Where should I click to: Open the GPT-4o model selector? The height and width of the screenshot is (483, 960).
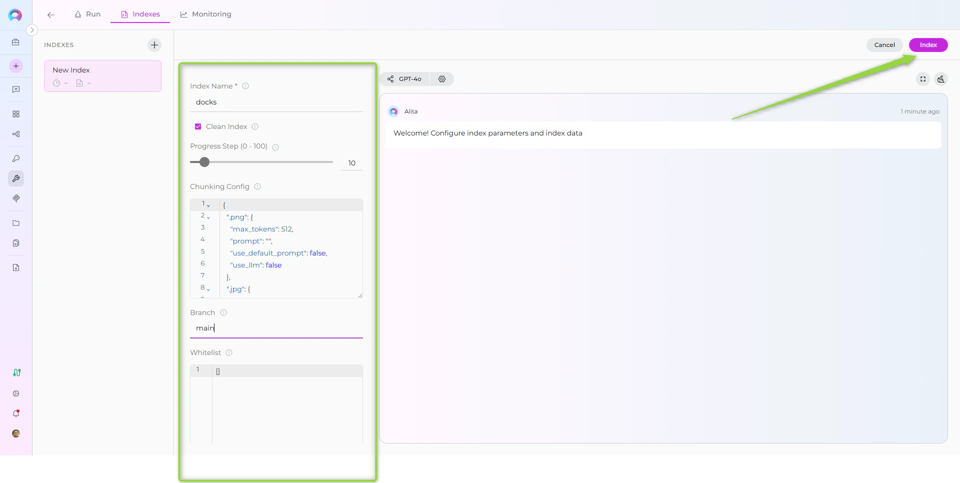coord(405,79)
